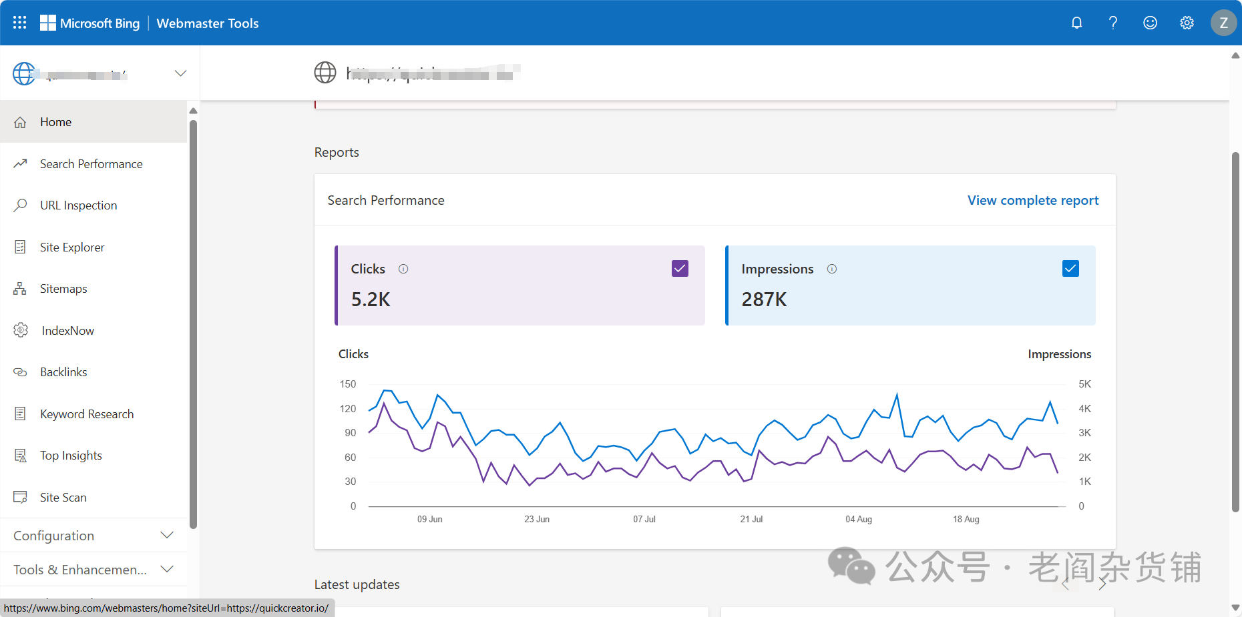Image resolution: width=1242 pixels, height=617 pixels.
Task: Click the sidebar scroll up arrow
Action: coord(193,111)
